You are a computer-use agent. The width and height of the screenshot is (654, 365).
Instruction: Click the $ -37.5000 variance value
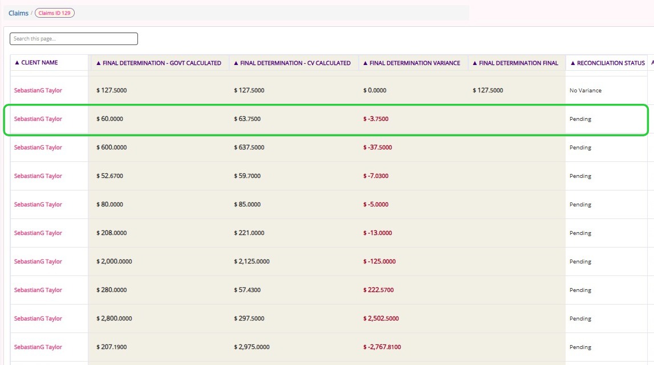coord(377,147)
